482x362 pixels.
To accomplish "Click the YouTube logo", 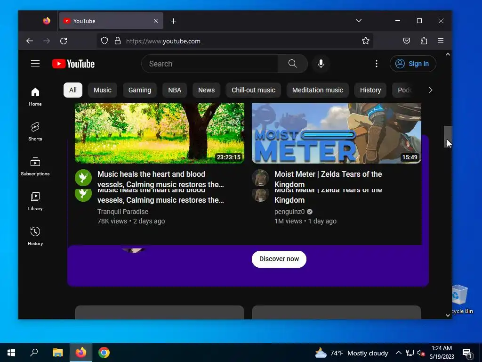I will tap(73, 64).
